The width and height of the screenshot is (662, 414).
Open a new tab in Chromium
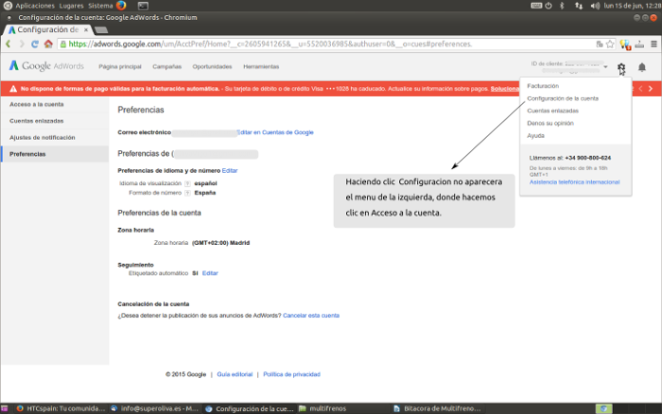[101, 30]
